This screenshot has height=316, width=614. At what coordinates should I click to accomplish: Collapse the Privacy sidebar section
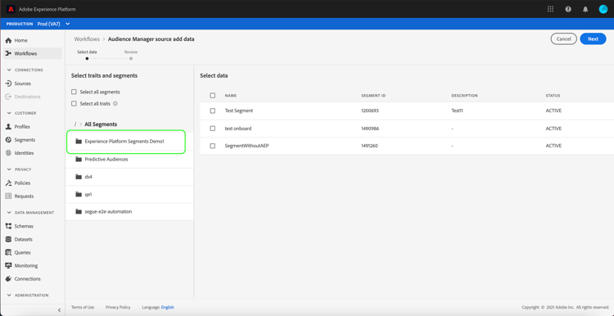9,169
